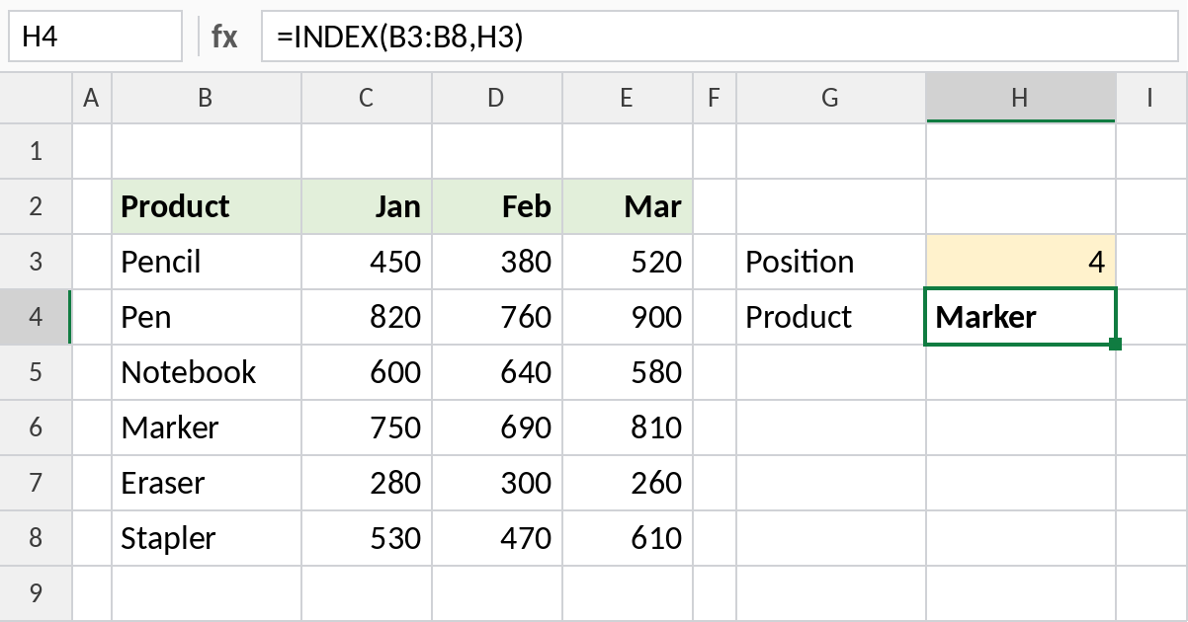Select column B header

pyautogui.click(x=207, y=97)
